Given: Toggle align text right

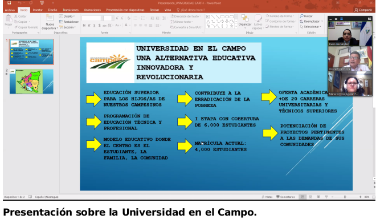Looking at the screenshot, I should click(x=145, y=26).
